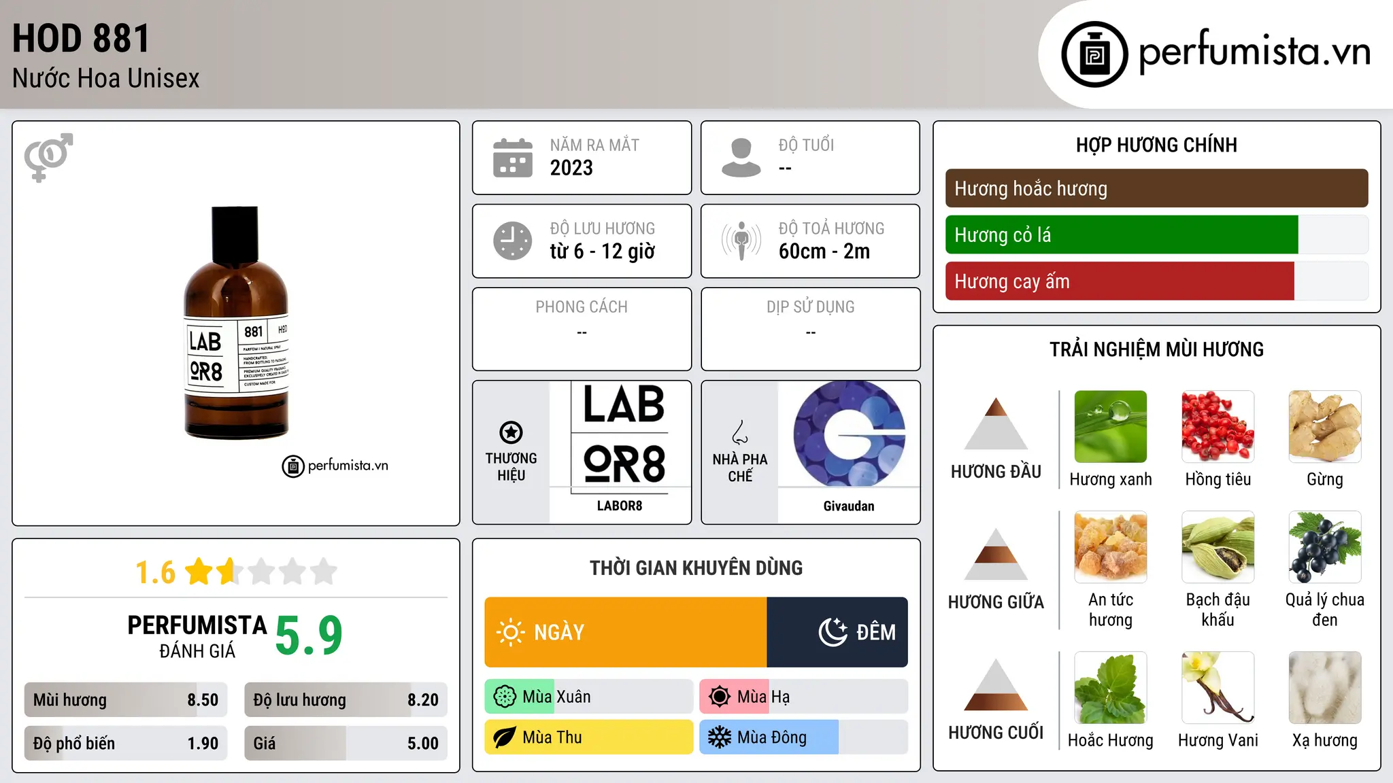Click the first gold star in rating
Viewport: 1393px width, 783px height.
(199, 571)
